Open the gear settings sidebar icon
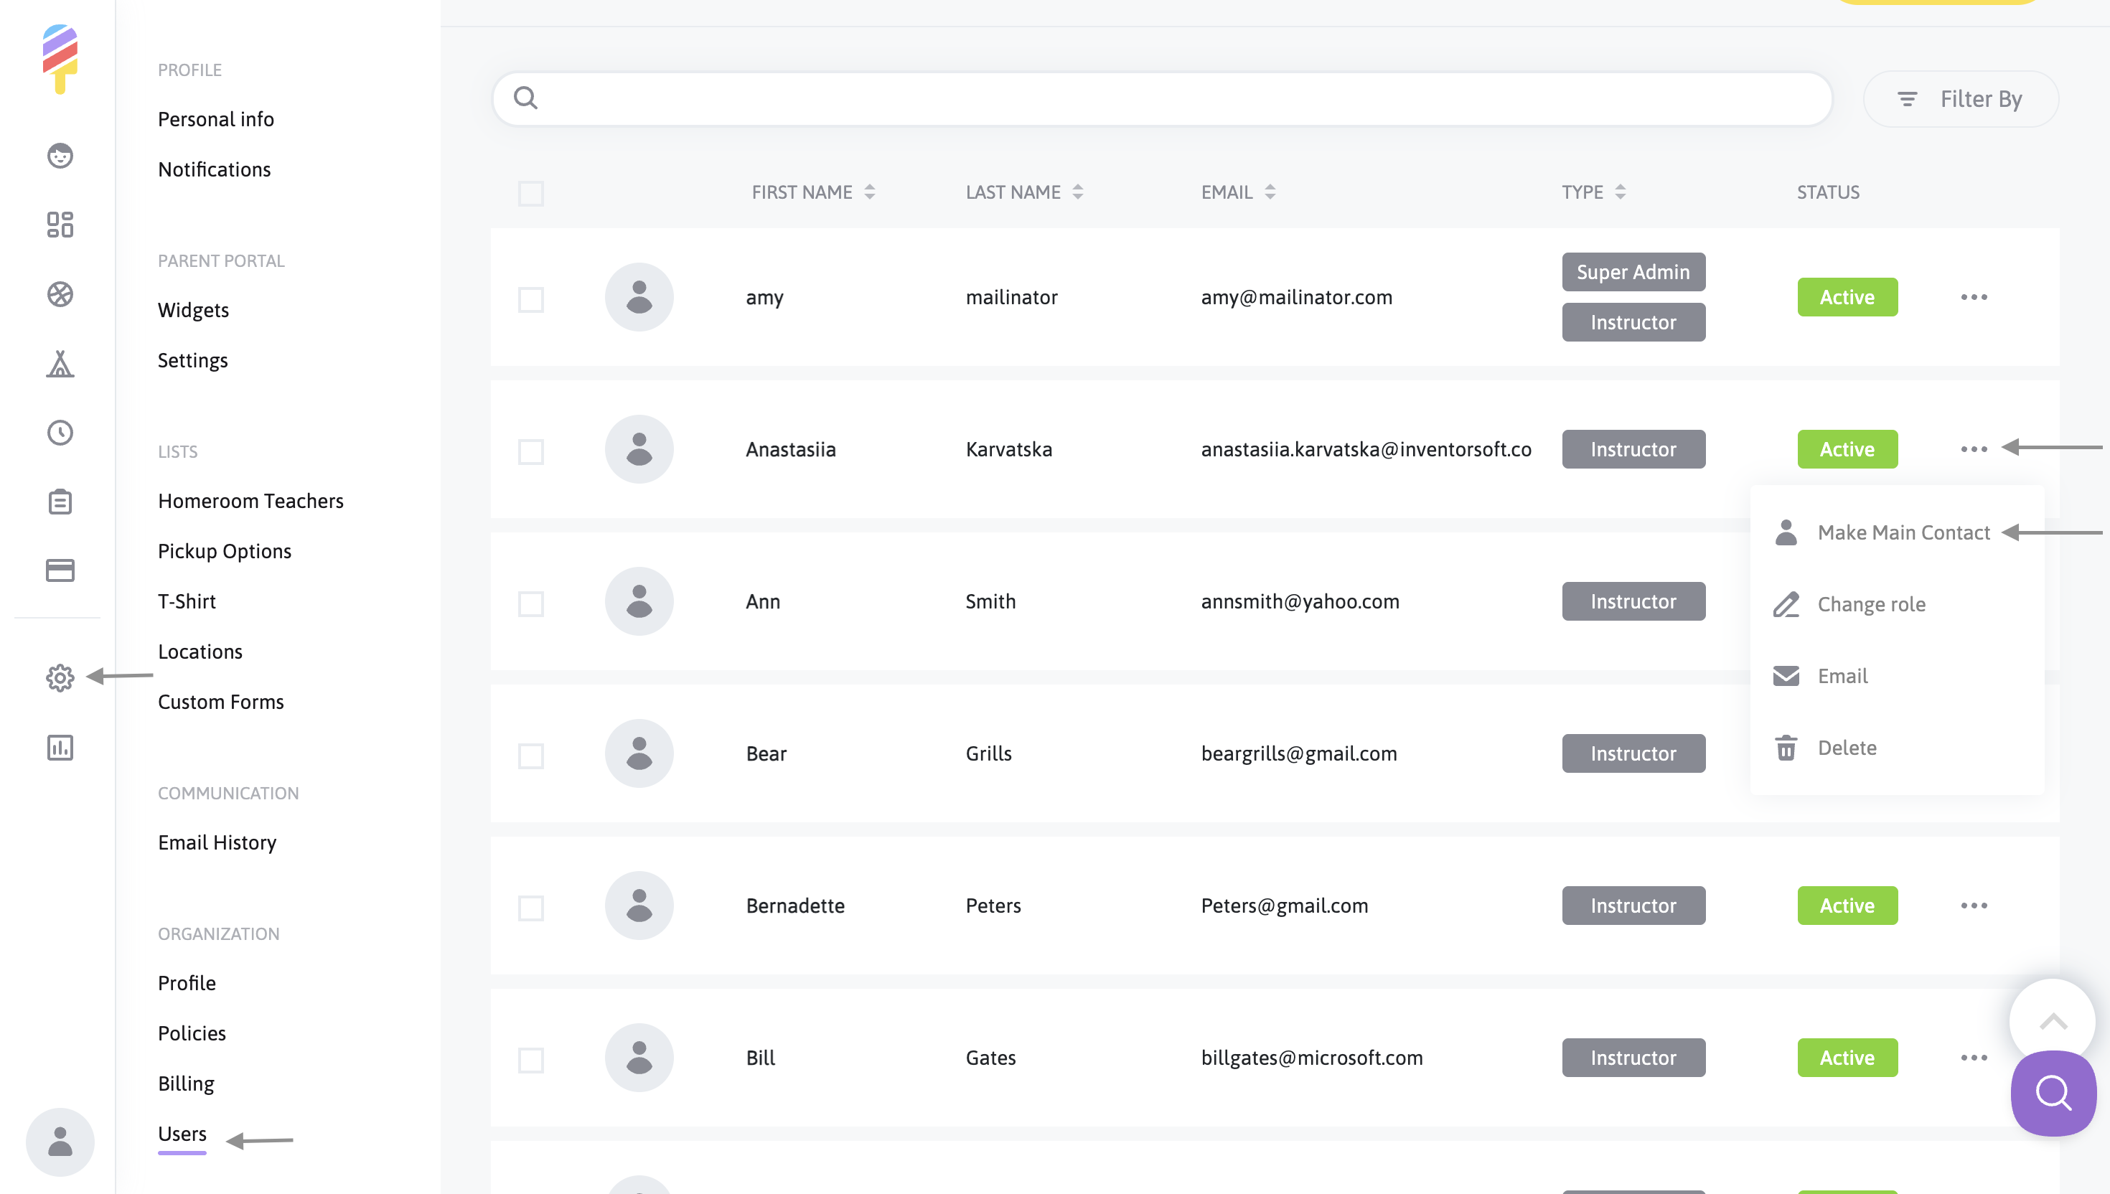 pos(60,678)
